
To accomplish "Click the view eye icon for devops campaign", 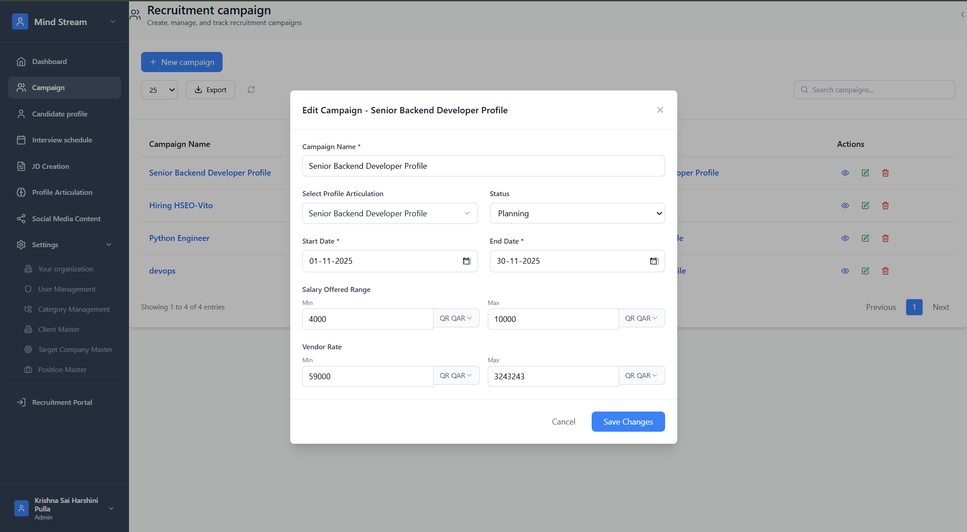I will click(x=845, y=271).
